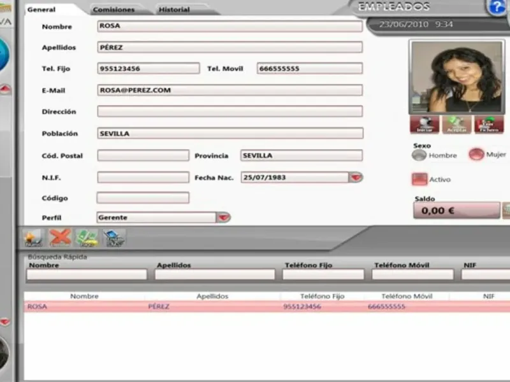Viewport: 510px width, 382px height.
Task: Click the empty Cód. Postal field
Action: point(143,155)
